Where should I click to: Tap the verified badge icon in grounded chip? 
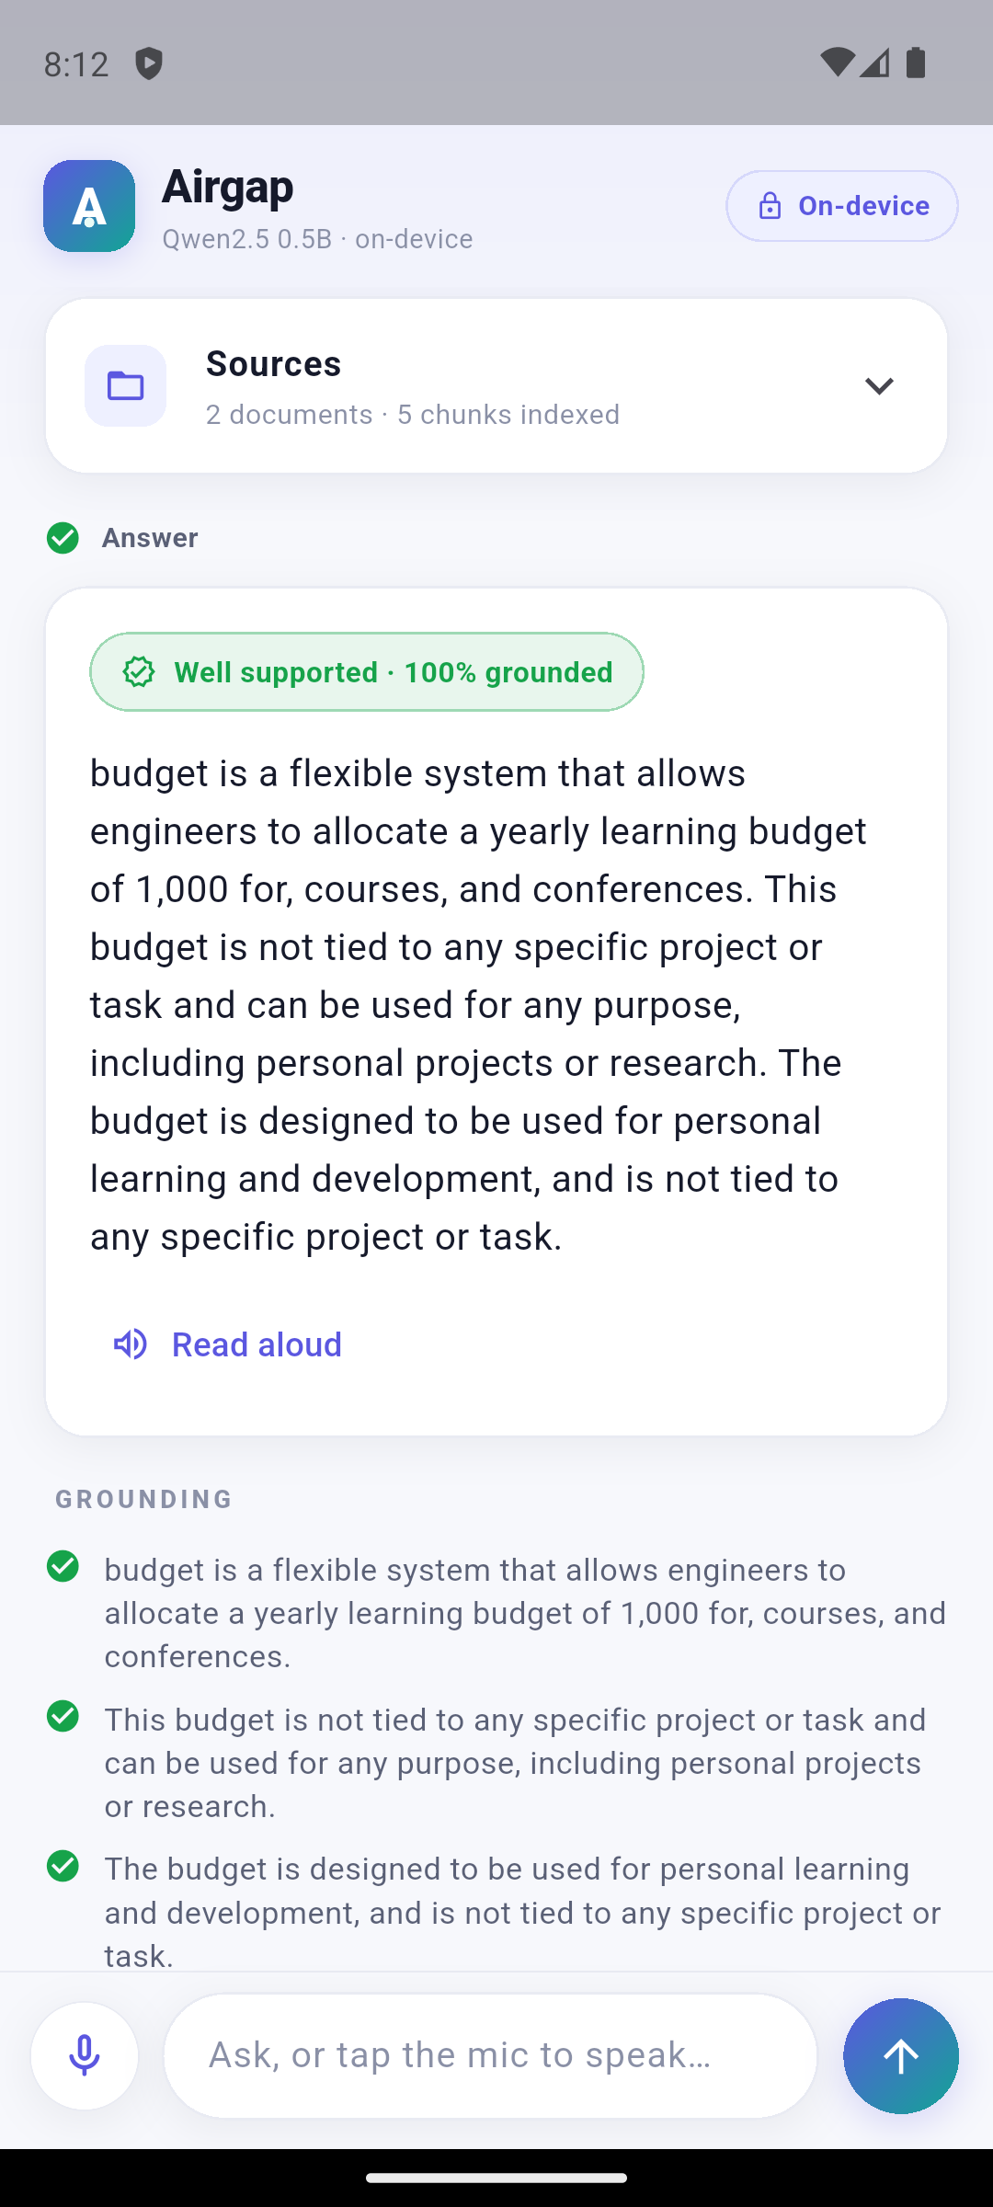(x=139, y=671)
